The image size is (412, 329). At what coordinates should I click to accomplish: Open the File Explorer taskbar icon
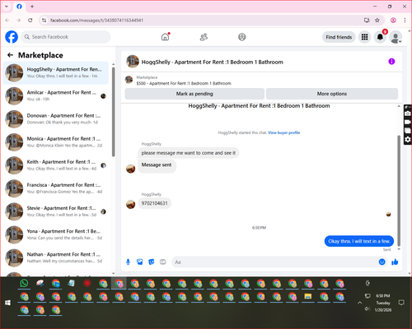(x=308, y=296)
